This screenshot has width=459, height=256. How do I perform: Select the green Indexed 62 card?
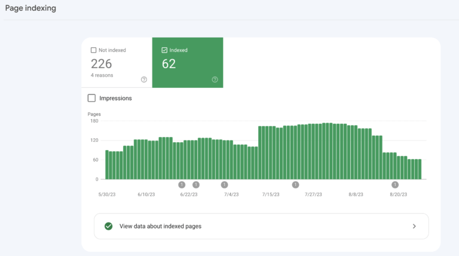[188, 62]
